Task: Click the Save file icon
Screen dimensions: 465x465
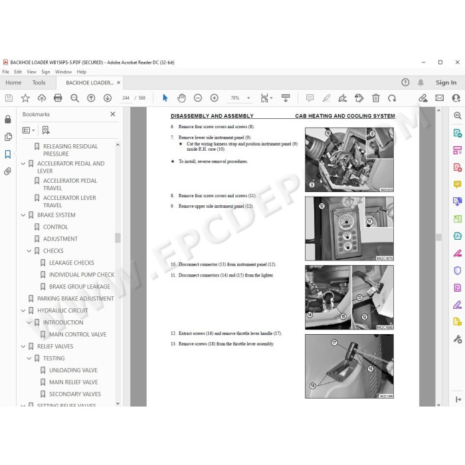Action: pyautogui.click(x=9, y=98)
